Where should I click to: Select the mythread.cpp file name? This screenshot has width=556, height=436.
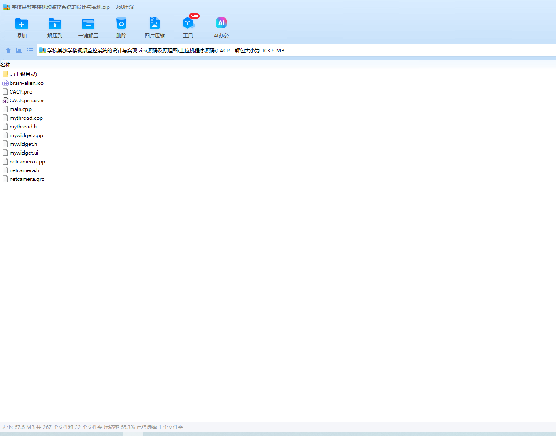coord(26,118)
